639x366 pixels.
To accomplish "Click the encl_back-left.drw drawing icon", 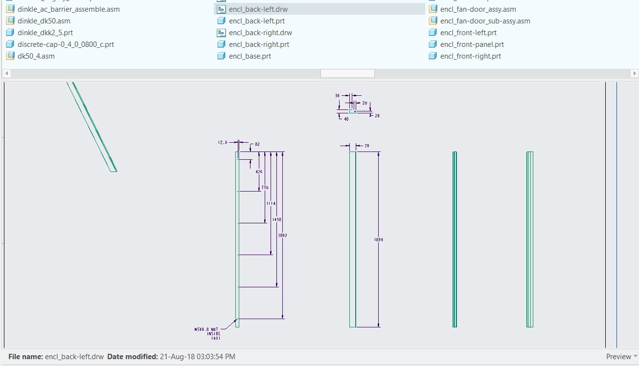I will (221, 9).
